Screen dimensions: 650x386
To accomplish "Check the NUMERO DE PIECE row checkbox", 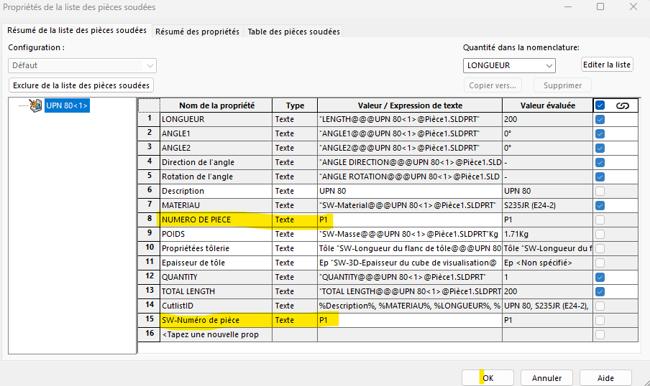I will click(600, 220).
